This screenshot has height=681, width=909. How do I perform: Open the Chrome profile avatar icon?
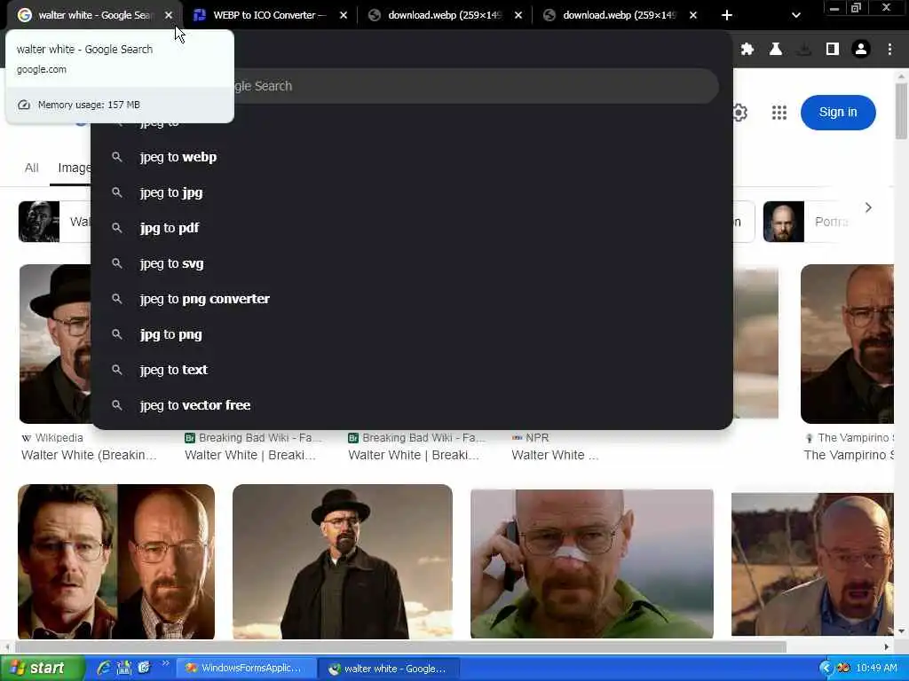coord(861,50)
